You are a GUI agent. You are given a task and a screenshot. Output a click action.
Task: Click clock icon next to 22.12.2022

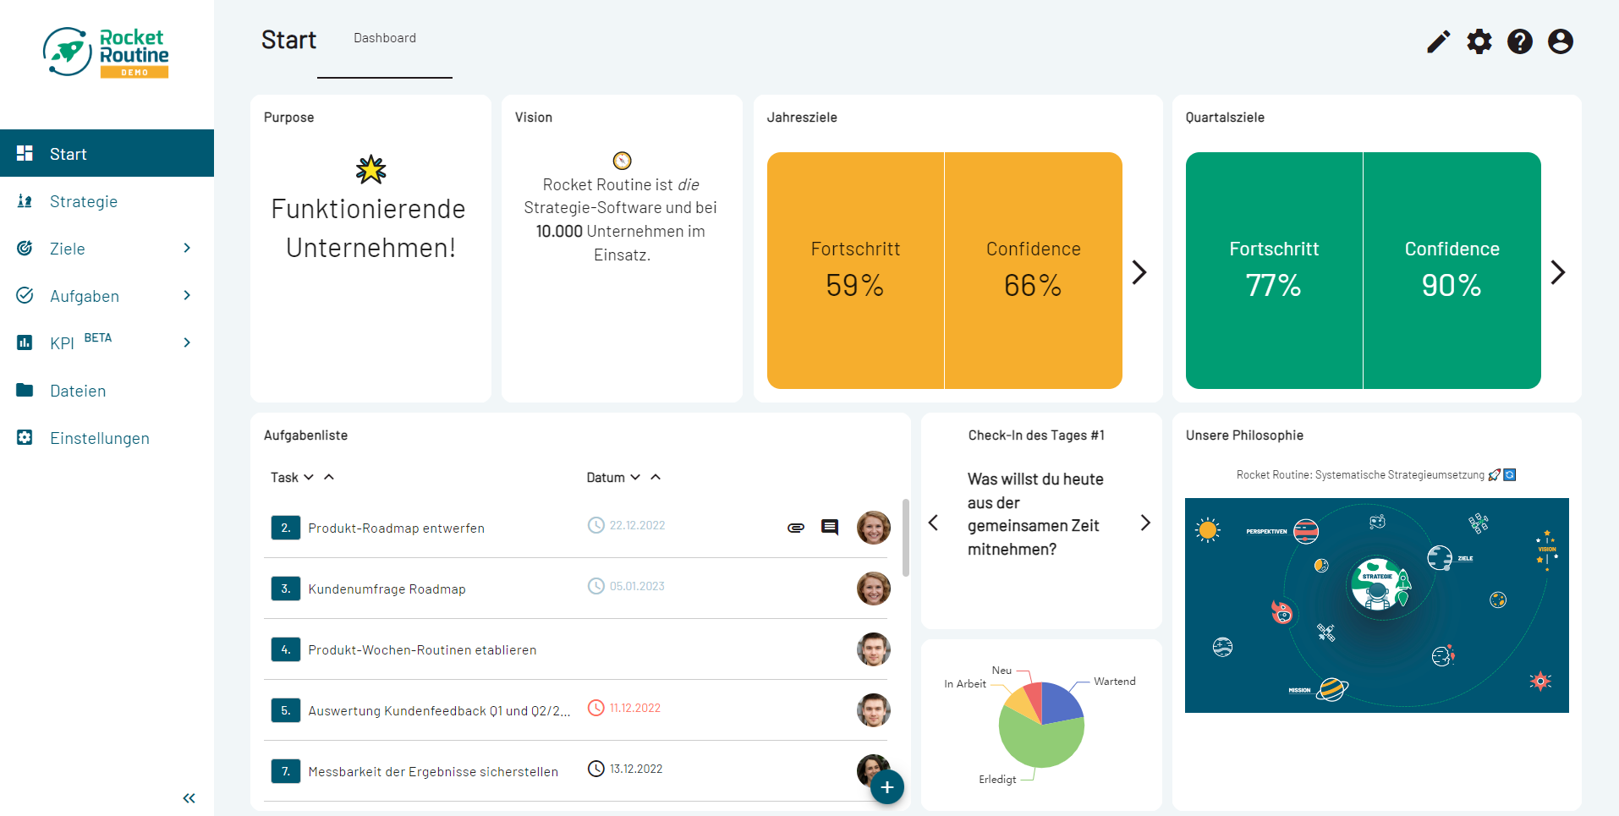596,525
